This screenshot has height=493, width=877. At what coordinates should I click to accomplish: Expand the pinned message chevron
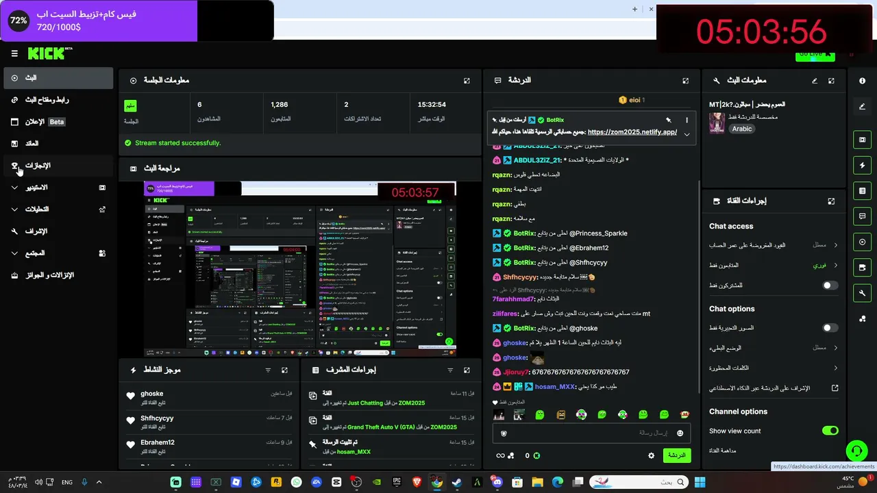click(687, 134)
